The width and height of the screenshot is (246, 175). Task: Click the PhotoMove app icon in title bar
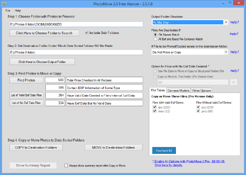click(x=4, y=4)
